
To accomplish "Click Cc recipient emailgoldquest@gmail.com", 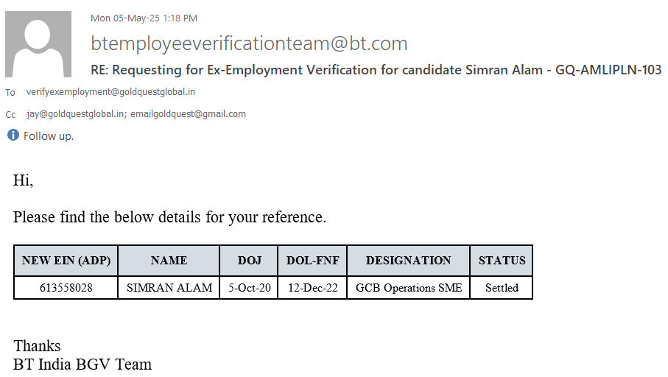I will (189, 114).
